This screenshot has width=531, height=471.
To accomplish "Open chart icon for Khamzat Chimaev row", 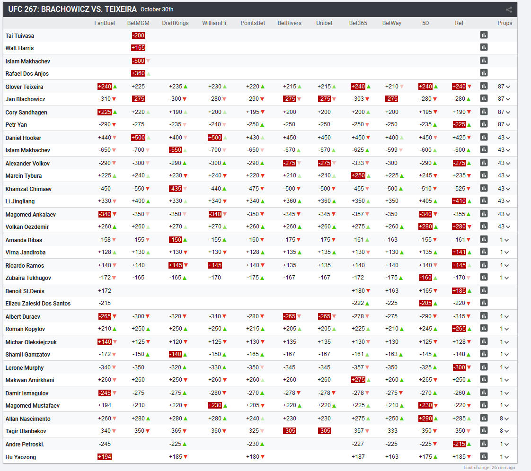I will click(x=484, y=188).
